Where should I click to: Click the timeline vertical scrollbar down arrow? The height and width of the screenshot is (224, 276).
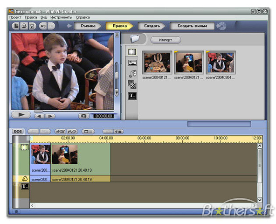pos(260,200)
